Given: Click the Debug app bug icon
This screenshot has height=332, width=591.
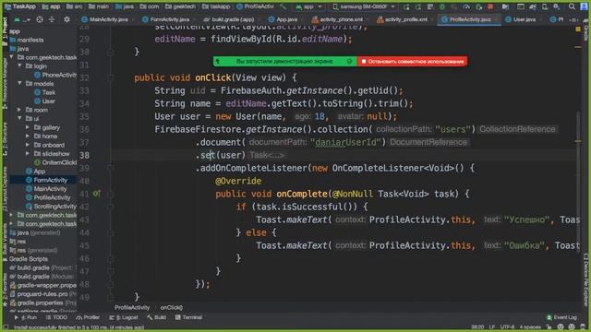Looking at the screenshot, I should 442,6.
